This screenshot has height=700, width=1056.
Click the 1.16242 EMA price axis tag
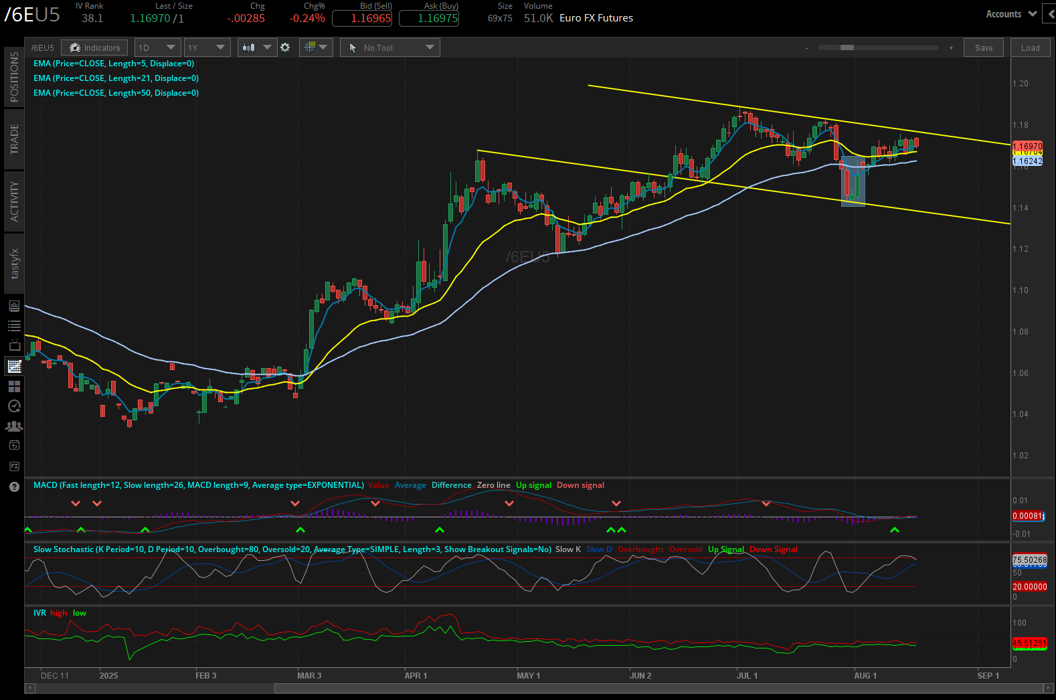point(1028,161)
